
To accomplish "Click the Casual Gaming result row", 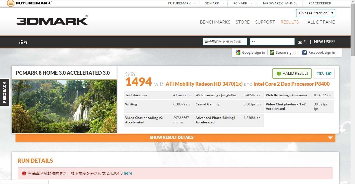I will point(229,107).
